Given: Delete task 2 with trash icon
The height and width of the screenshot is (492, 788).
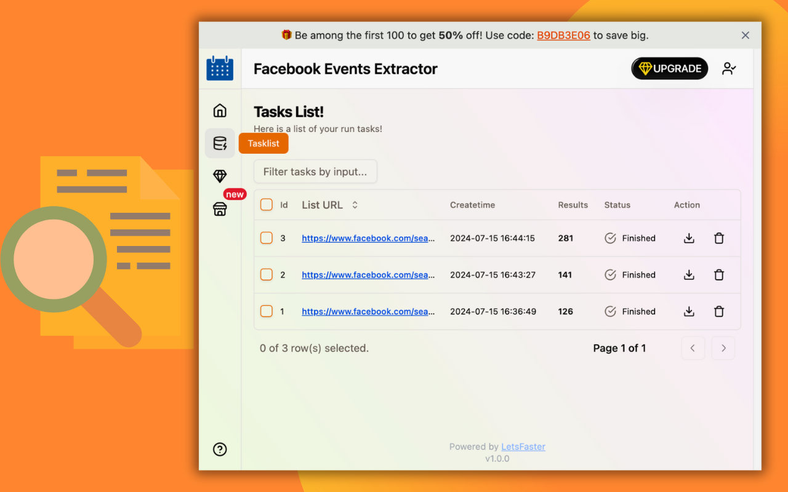Looking at the screenshot, I should pyautogui.click(x=718, y=275).
